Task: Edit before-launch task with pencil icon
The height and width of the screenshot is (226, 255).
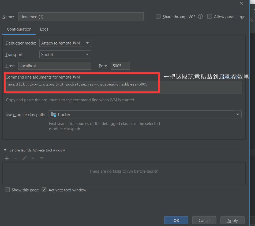Action: [24, 158]
